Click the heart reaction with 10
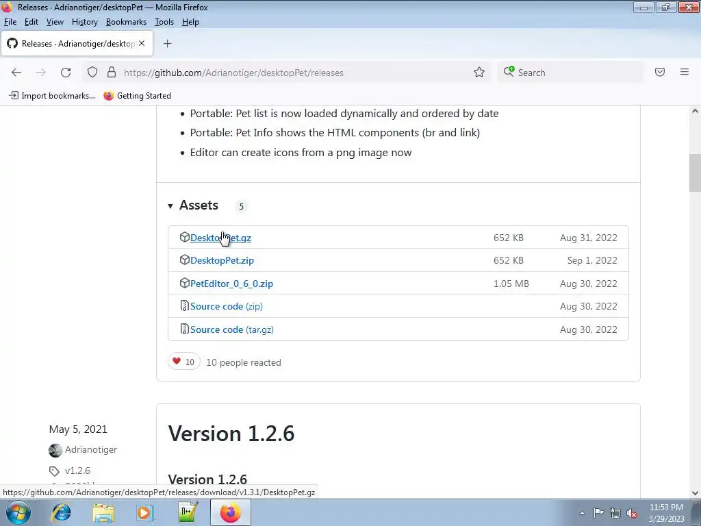This screenshot has width=701, height=526. (183, 362)
